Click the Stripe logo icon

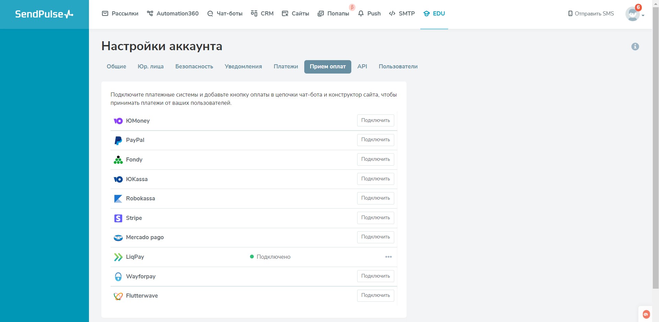(118, 218)
